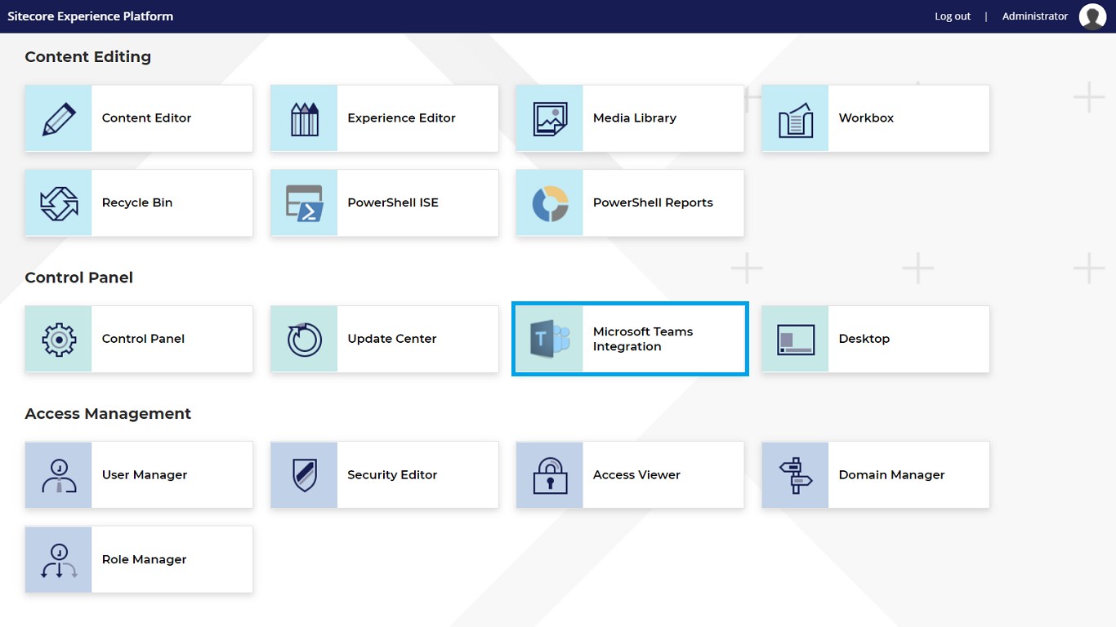The width and height of the screenshot is (1116, 627).
Task: Open the Workbox icon tile
Action: (796, 118)
